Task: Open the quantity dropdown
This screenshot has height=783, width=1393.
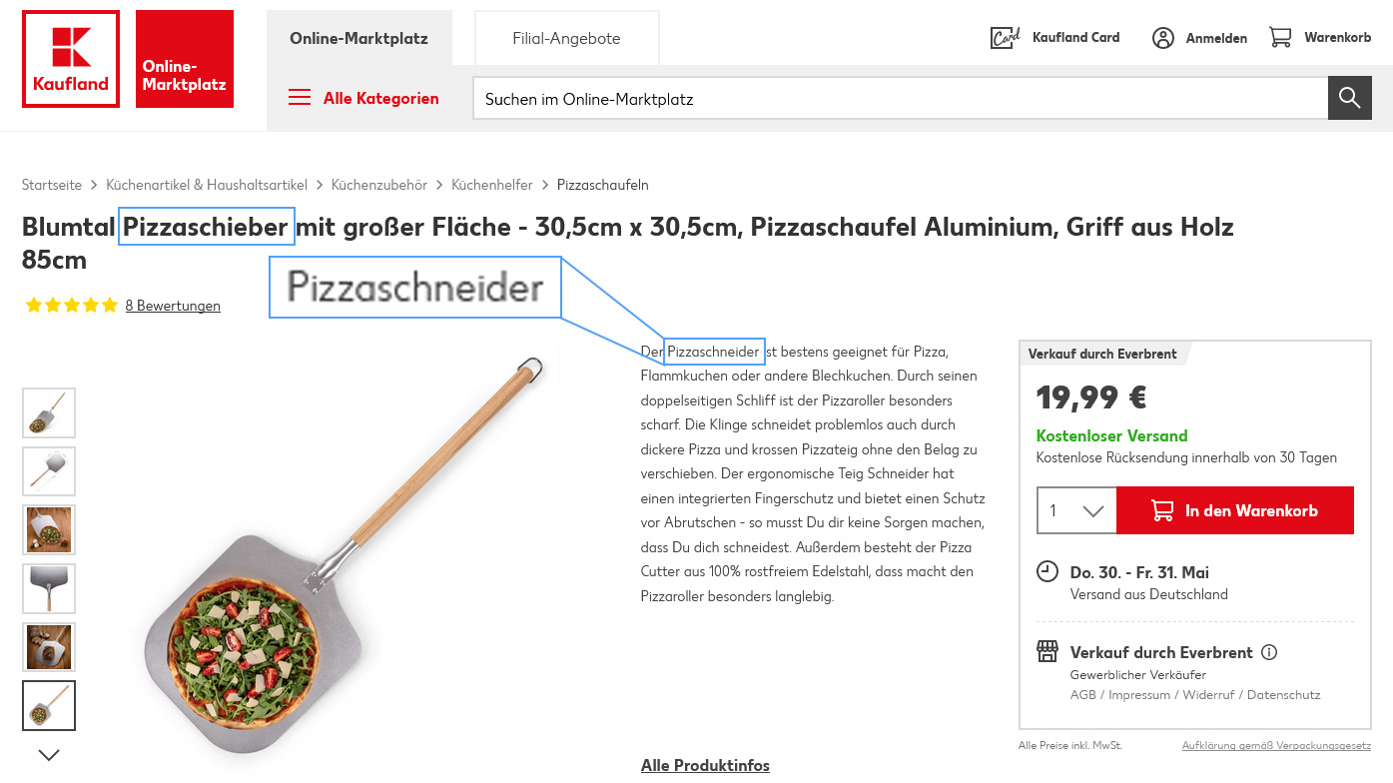Action: (x=1075, y=510)
